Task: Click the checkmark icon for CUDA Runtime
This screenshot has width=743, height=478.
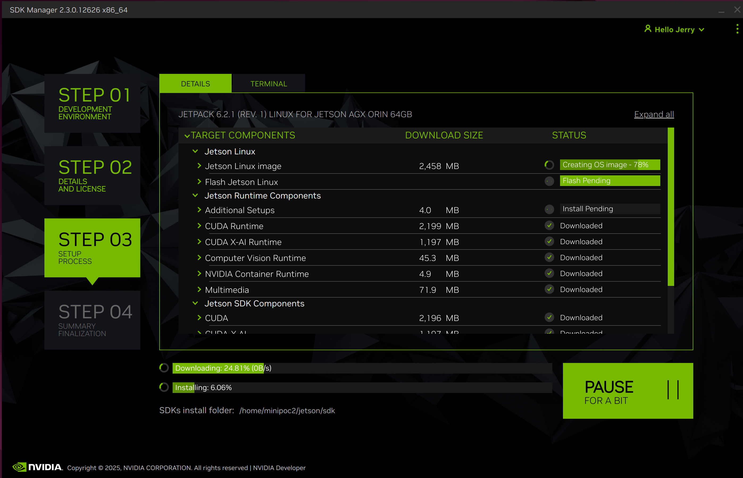Action: pyautogui.click(x=549, y=226)
